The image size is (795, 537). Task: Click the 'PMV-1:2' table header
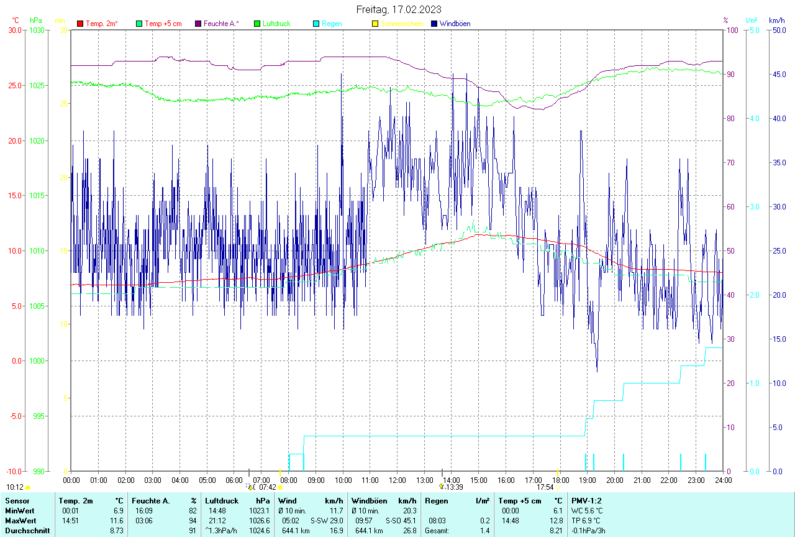coord(586,500)
